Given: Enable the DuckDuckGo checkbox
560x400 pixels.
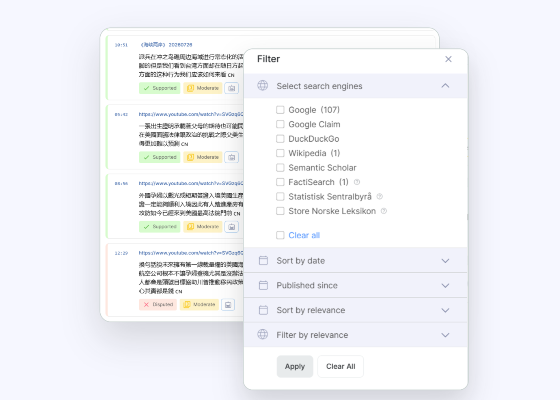Looking at the screenshot, I should pyautogui.click(x=280, y=139).
